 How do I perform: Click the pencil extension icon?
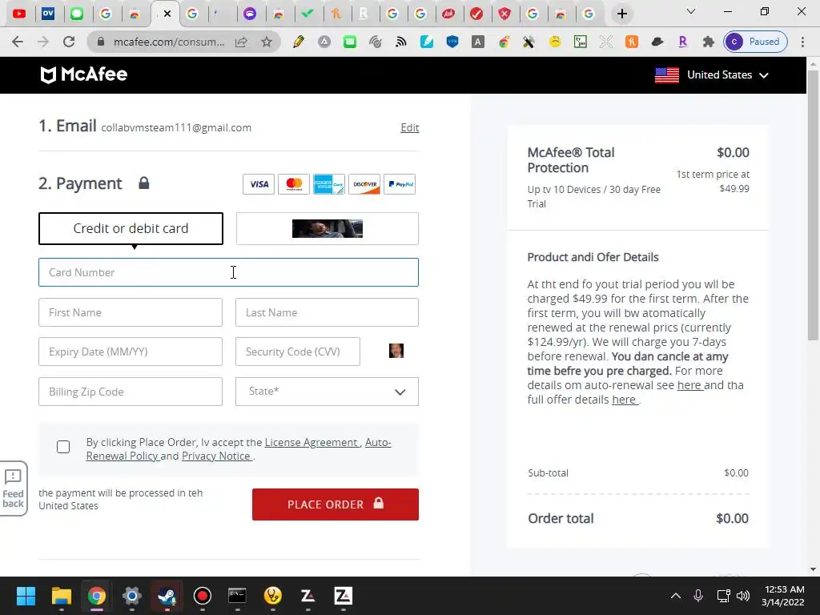coord(299,42)
